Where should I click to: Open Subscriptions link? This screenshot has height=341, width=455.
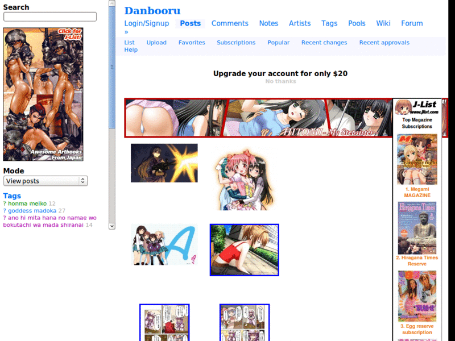click(x=236, y=42)
